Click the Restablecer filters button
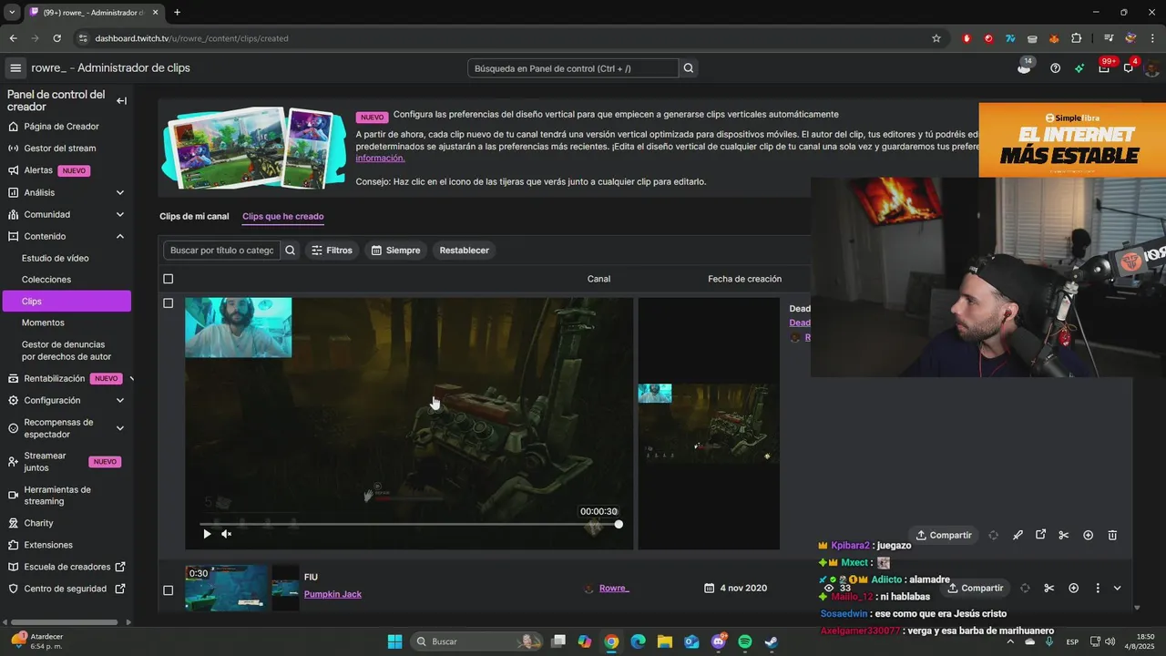 click(x=465, y=251)
